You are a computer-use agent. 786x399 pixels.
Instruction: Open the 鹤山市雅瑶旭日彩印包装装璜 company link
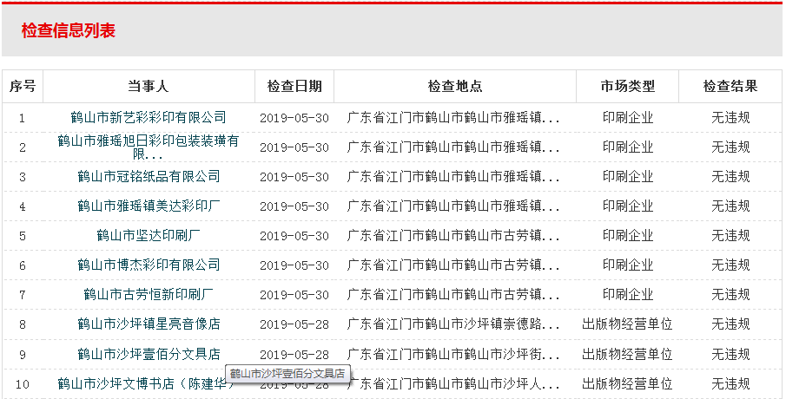(x=149, y=141)
